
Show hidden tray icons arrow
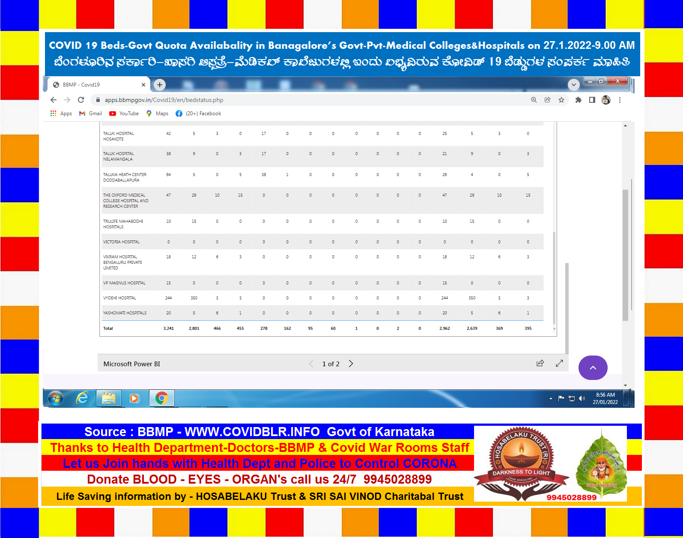click(551, 398)
